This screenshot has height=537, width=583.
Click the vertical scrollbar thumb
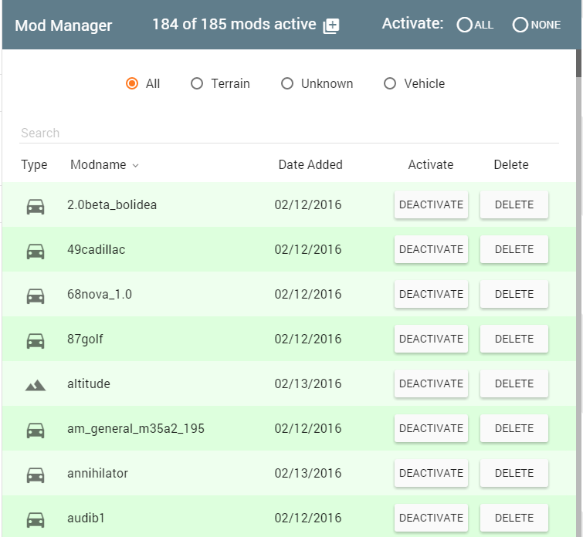pyautogui.click(x=578, y=63)
